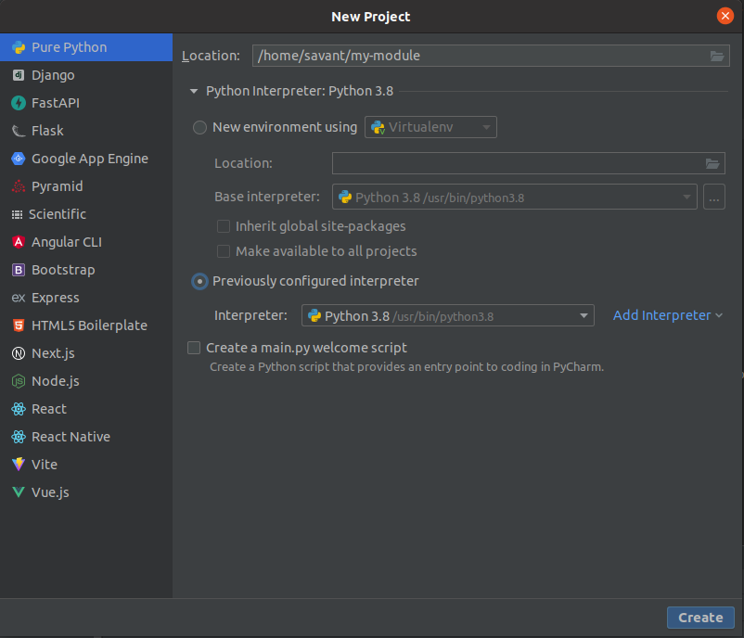Viewport: 744px width, 638px height.
Task: Browse folder icon for project Location
Action: pos(716,57)
